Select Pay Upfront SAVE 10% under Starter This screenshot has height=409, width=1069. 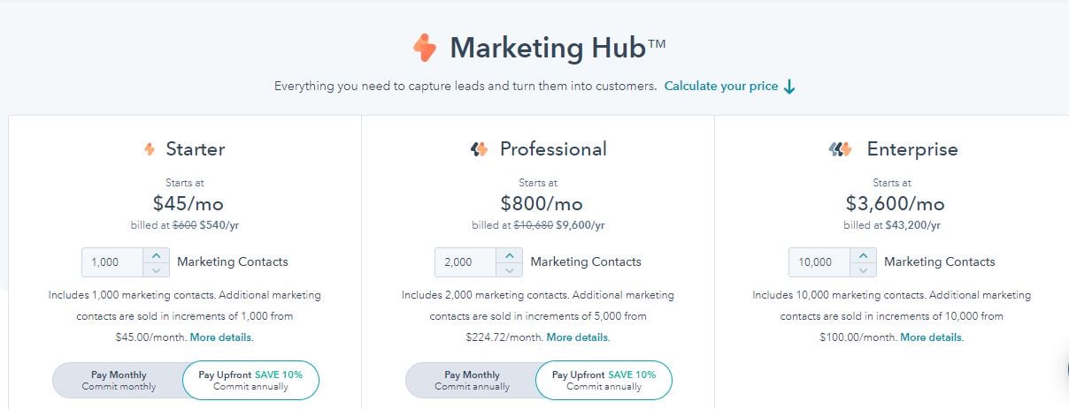[x=250, y=381]
